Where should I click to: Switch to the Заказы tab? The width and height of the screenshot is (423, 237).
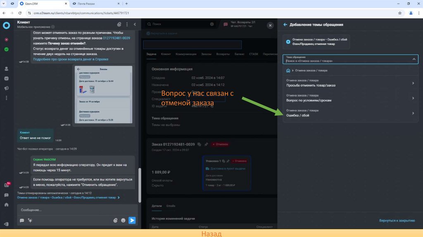206,54
